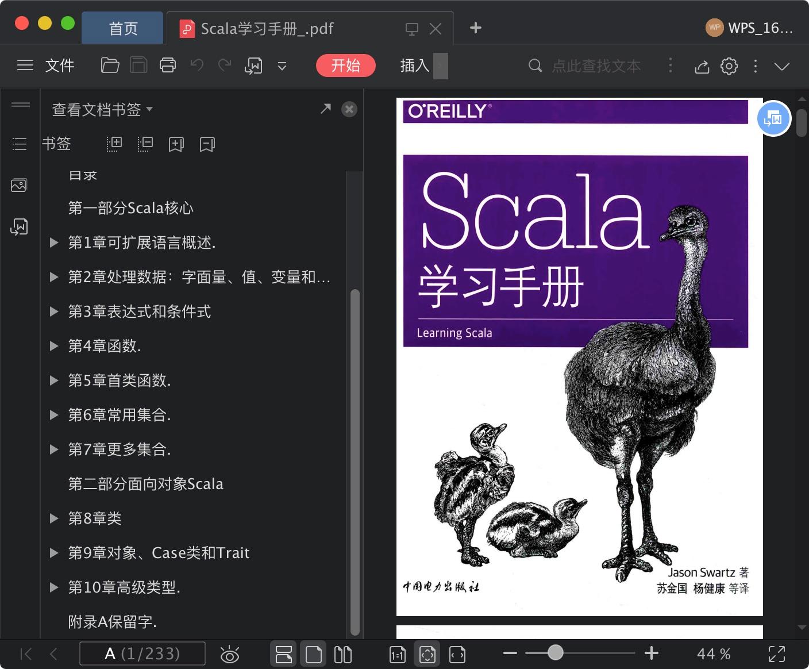The height and width of the screenshot is (669, 809).
Task: Go to first page button
Action: click(x=26, y=654)
